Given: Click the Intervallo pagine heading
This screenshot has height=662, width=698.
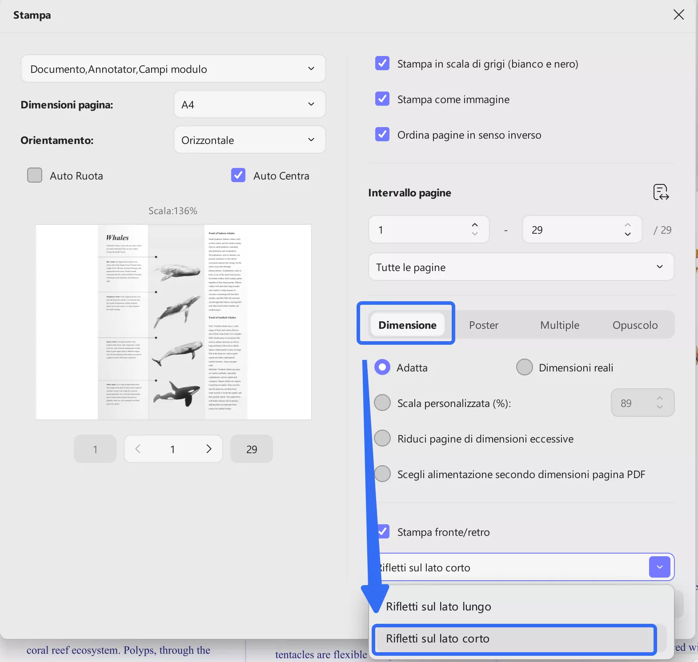Looking at the screenshot, I should click(409, 192).
